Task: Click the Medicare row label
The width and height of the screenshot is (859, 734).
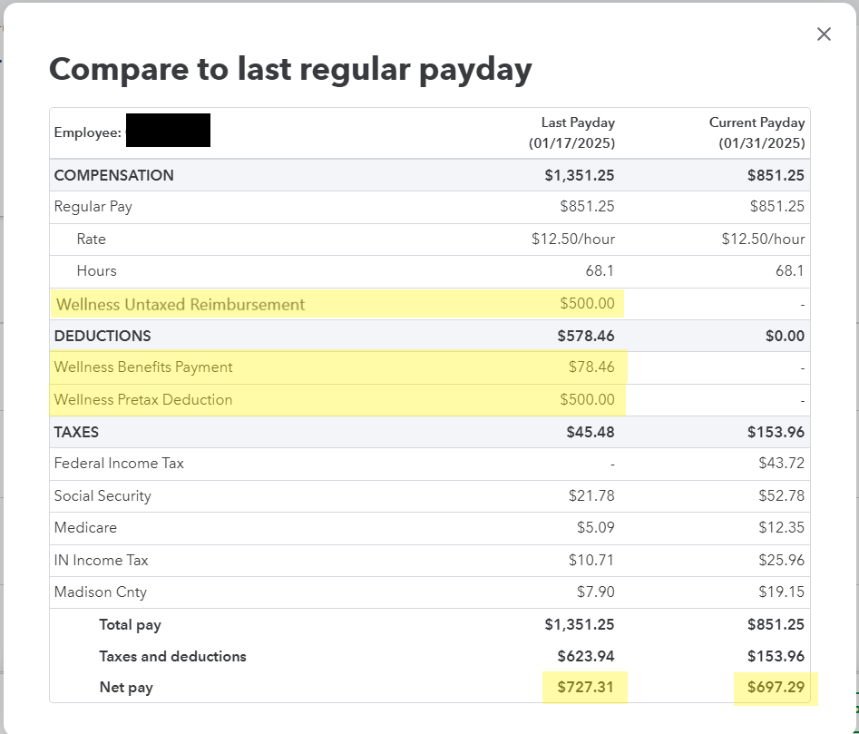Action: 85,527
